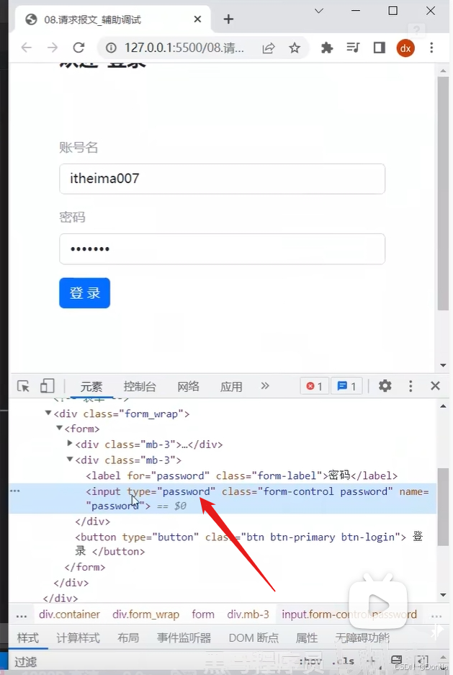Click div.mb-3 in breadcrumb
Image resolution: width=453 pixels, height=675 pixels.
click(x=248, y=614)
